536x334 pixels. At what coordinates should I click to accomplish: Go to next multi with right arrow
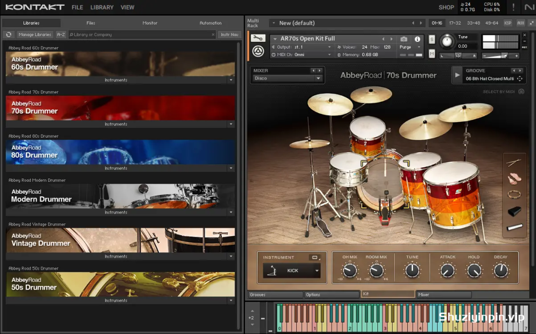pyautogui.click(x=421, y=23)
